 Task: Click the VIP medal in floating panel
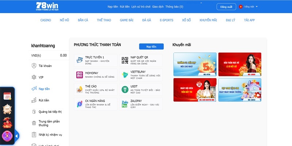point(7,109)
